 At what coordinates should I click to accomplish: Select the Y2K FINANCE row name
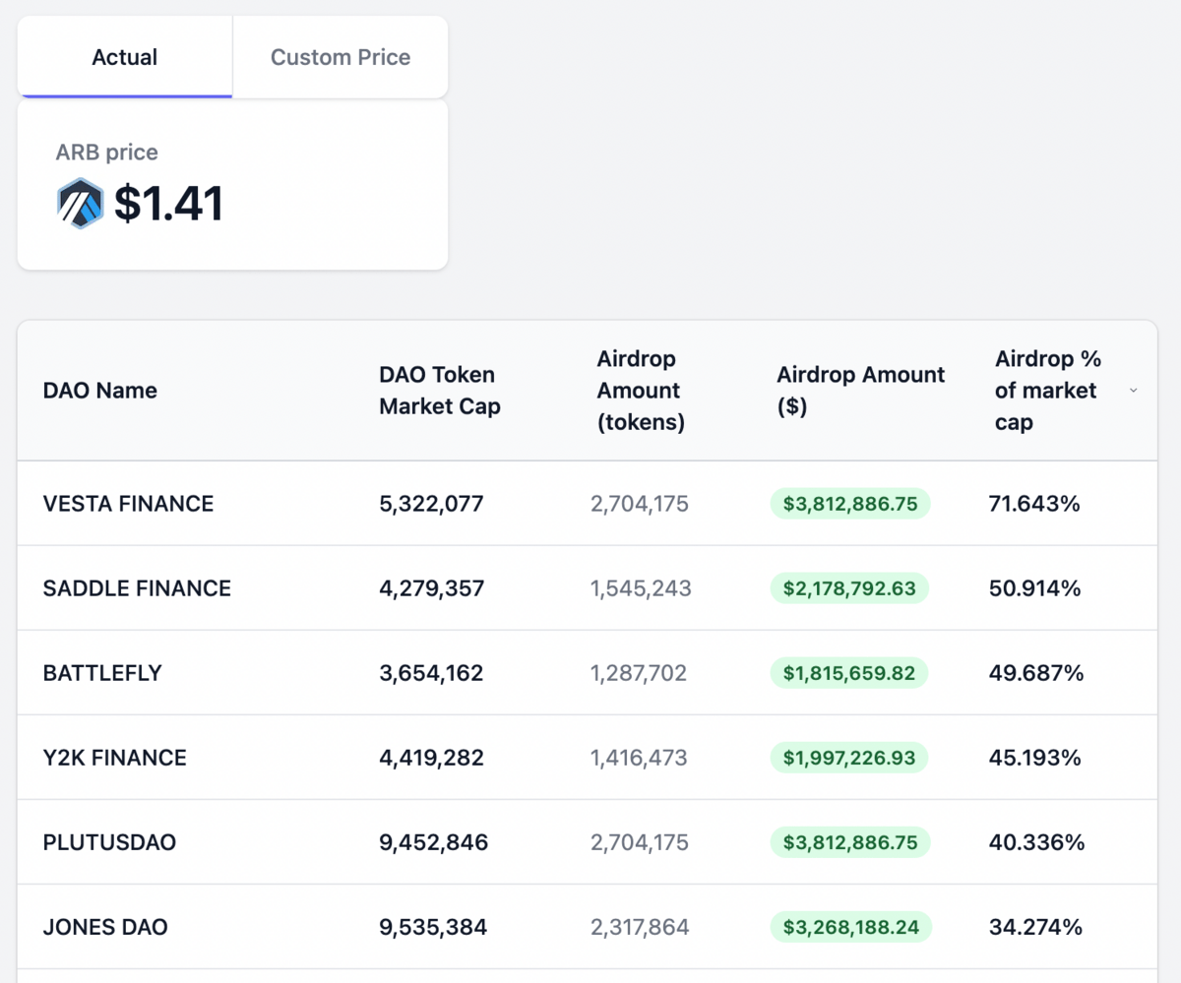click(114, 758)
